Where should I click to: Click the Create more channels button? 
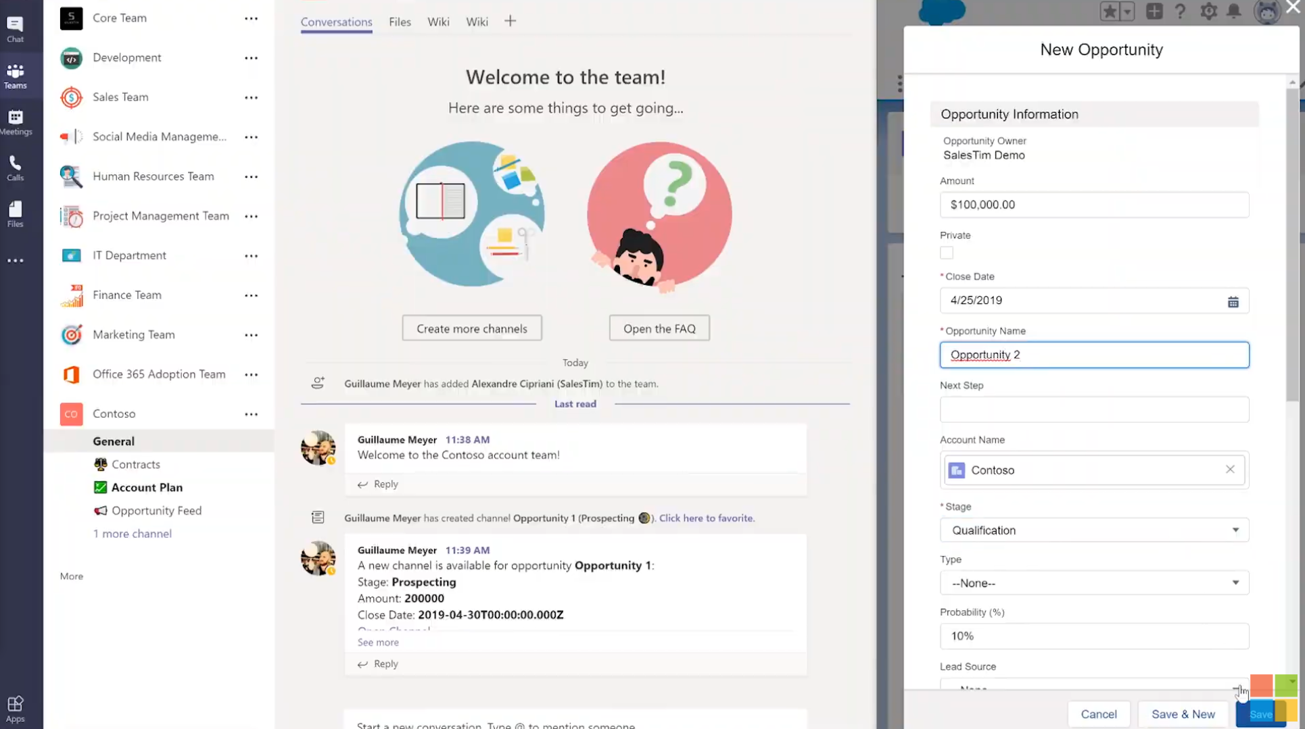point(472,328)
